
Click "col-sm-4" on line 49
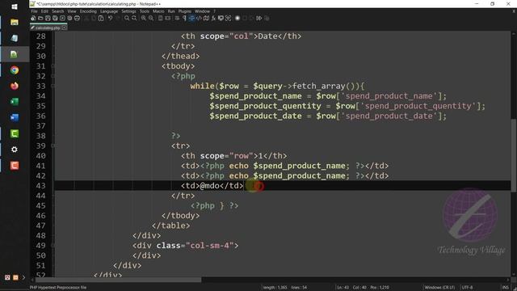click(x=210, y=246)
